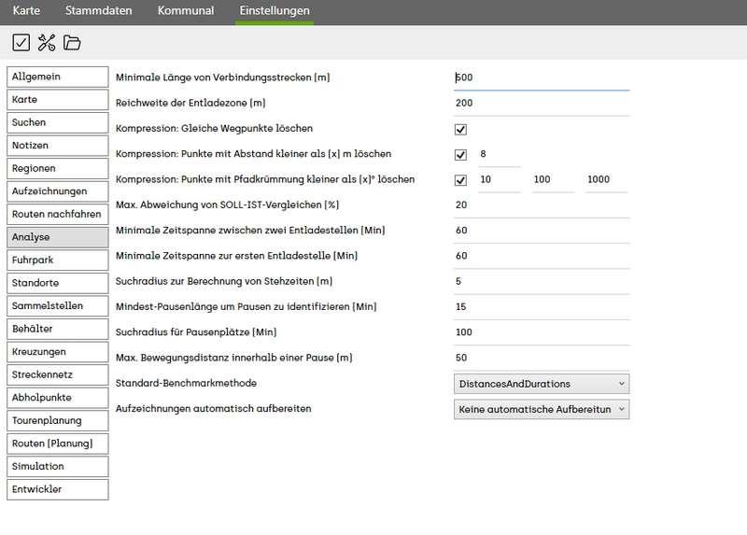
Task: Open the Kreuzungen settings section
Action: tap(58, 352)
